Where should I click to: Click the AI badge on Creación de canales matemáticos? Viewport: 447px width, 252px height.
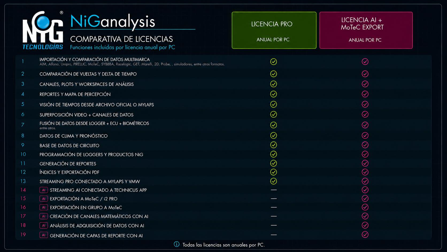tap(44, 216)
